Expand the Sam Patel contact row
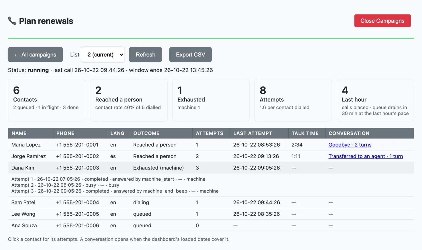Screen dimensions: 422x250 pos(211,203)
